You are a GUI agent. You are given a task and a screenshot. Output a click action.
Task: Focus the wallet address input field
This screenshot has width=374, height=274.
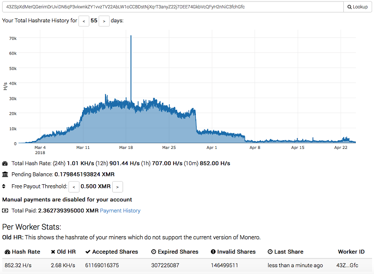point(173,7)
